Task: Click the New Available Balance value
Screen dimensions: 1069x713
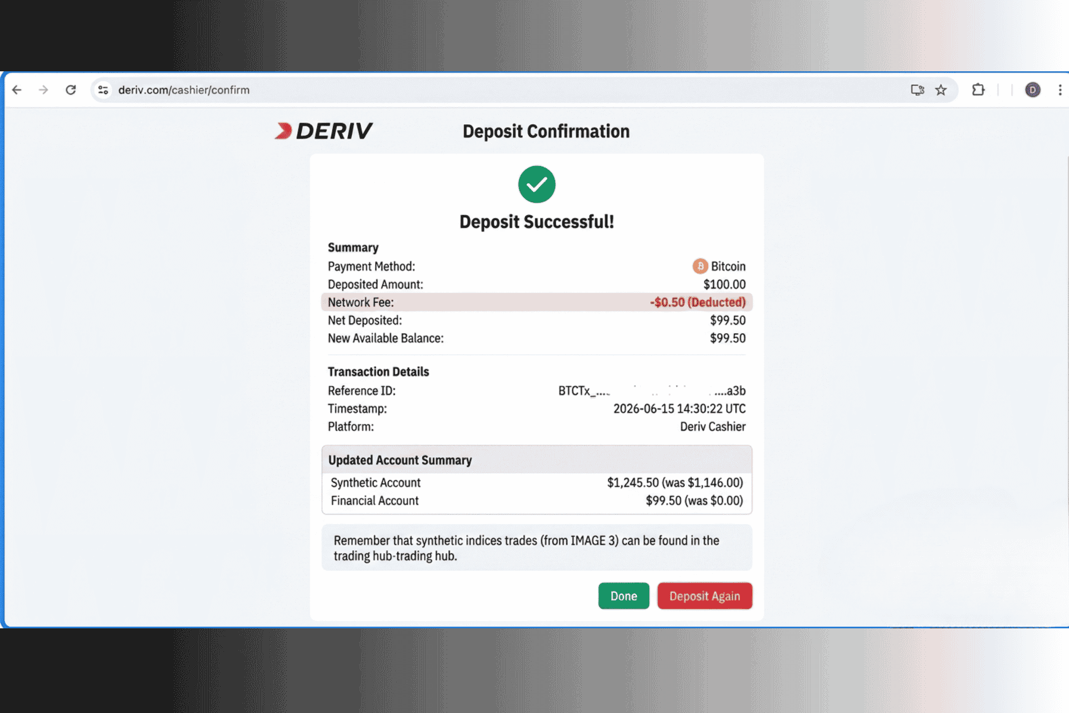Action: point(728,338)
